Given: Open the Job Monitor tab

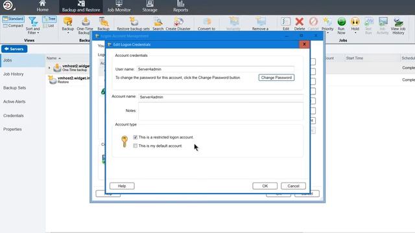Looking at the screenshot, I should click(x=119, y=6).
